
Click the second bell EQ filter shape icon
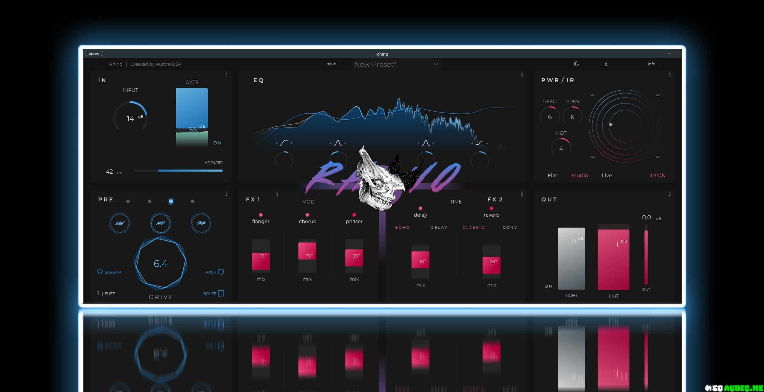pyautogui.click(x=426, y=143)
